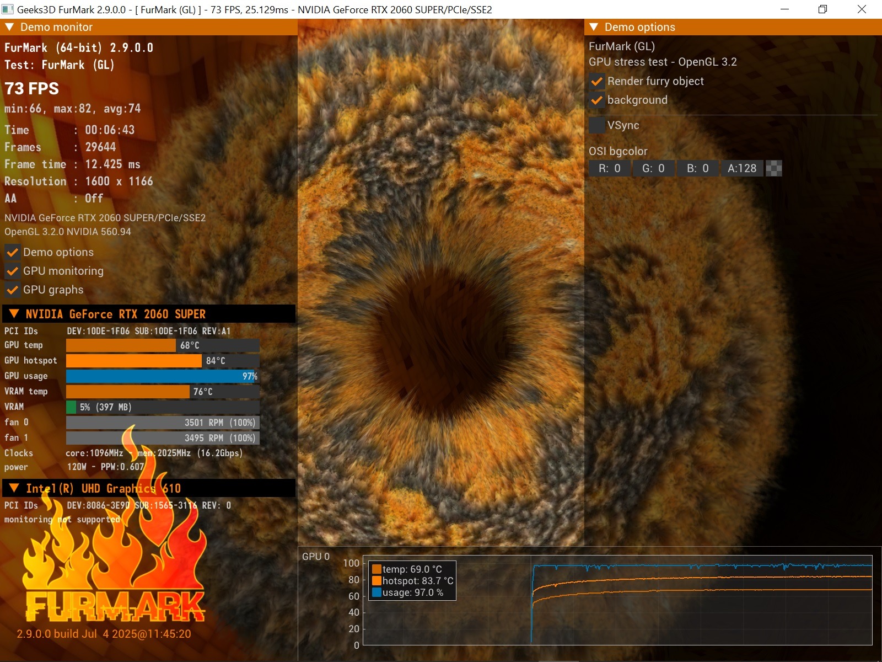The image size is (882, 662).
Task: Enable the VSync checkbox
Action: 596,125
